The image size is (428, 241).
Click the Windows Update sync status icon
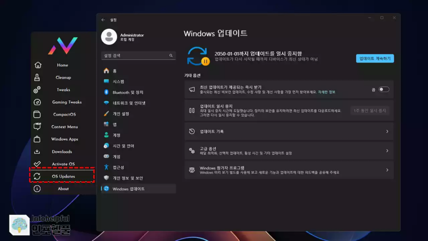click(x=198, y=56)
